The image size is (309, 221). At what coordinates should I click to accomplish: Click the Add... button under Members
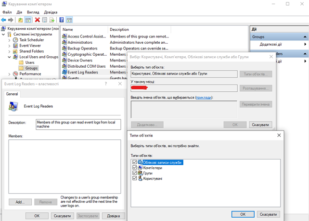point(20,202)
